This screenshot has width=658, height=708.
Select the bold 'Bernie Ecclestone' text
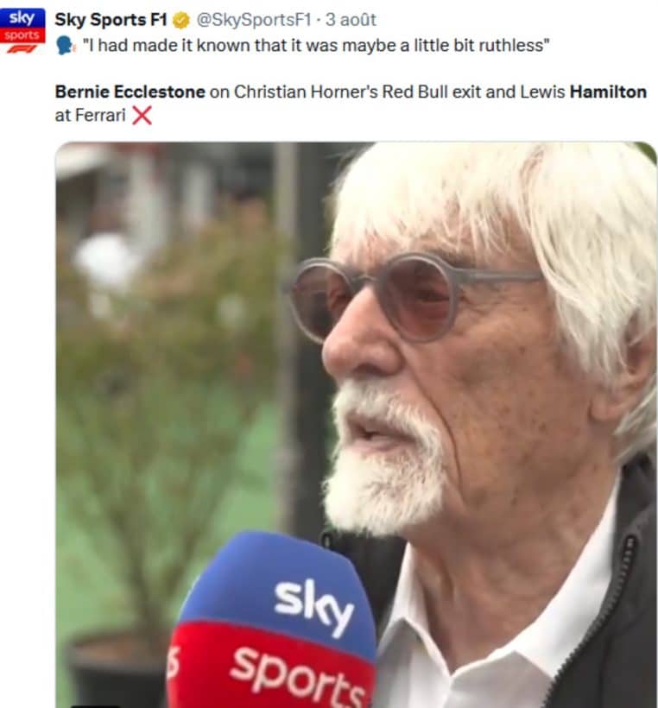click(x=130, y=92)
